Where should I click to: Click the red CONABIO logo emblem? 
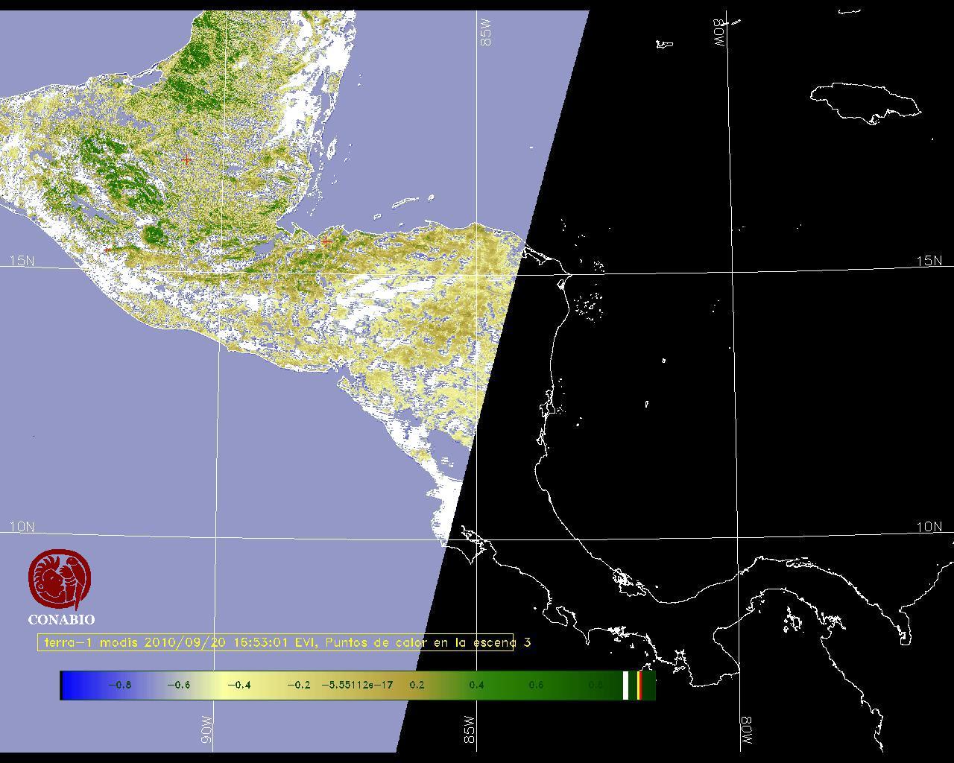(60, 580)
